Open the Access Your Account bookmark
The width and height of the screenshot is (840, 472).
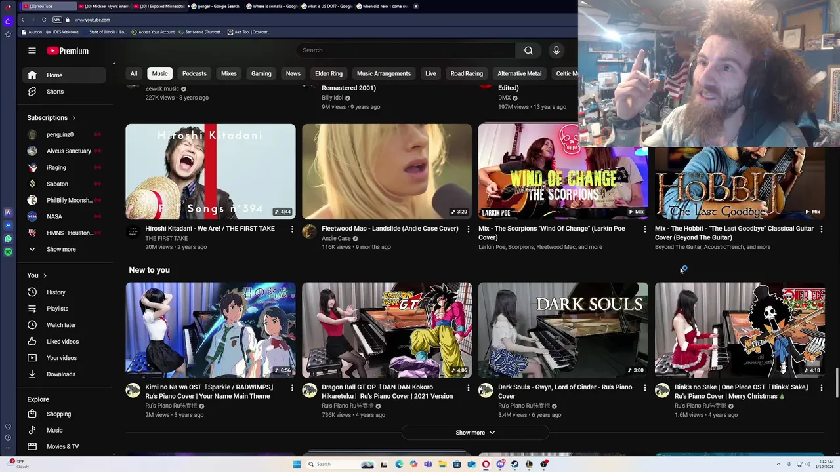(x=153, y=32)
